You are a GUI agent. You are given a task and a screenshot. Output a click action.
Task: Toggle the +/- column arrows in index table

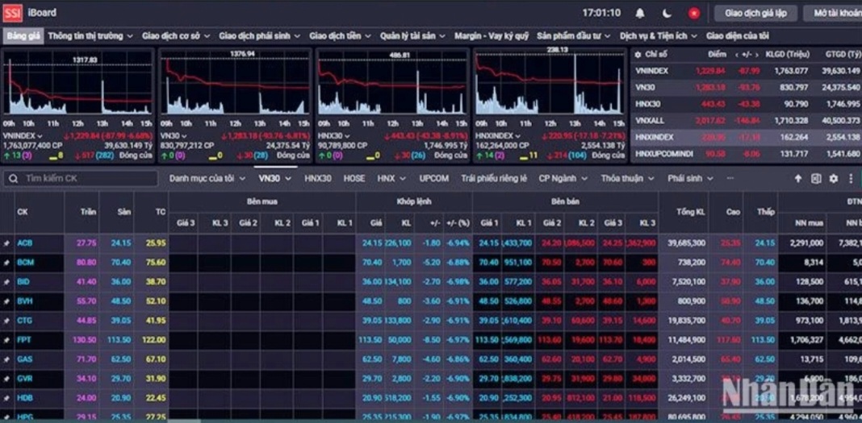click(747, 55)
